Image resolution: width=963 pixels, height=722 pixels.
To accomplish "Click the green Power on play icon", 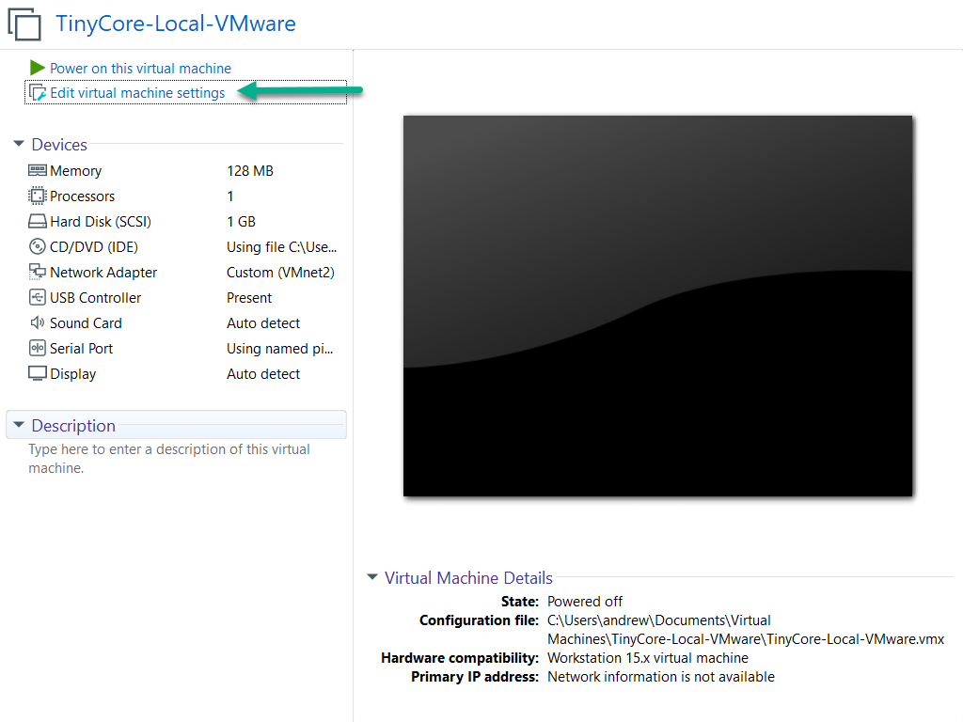I will [37, 68].
